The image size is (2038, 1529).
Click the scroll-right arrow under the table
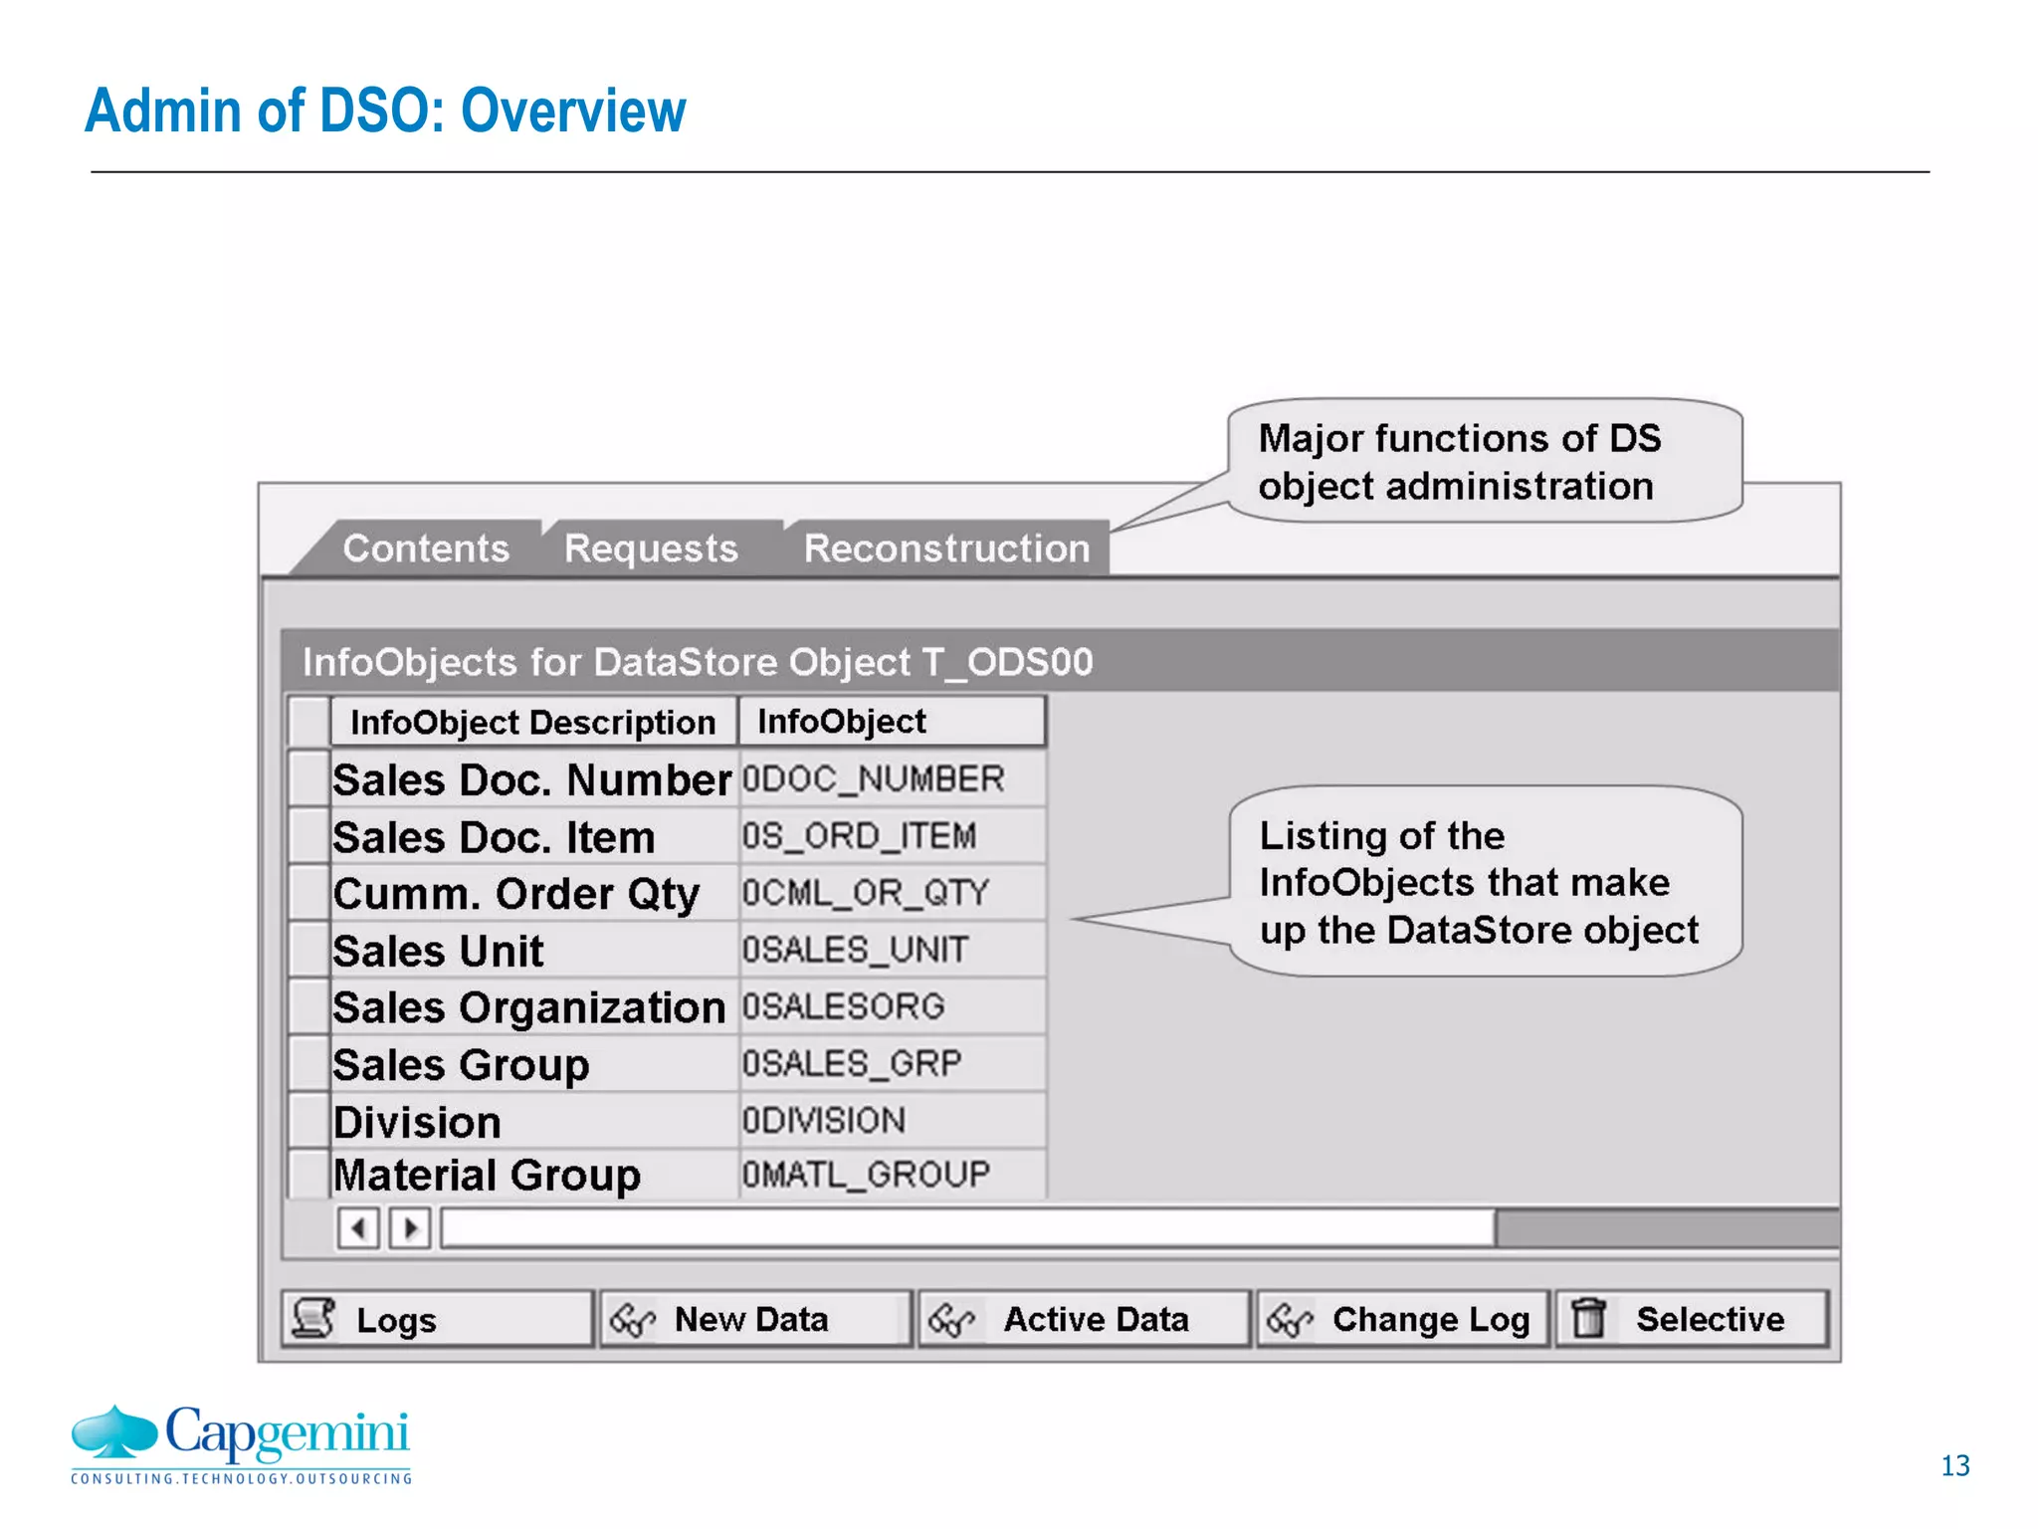[x=410, y=1227]
